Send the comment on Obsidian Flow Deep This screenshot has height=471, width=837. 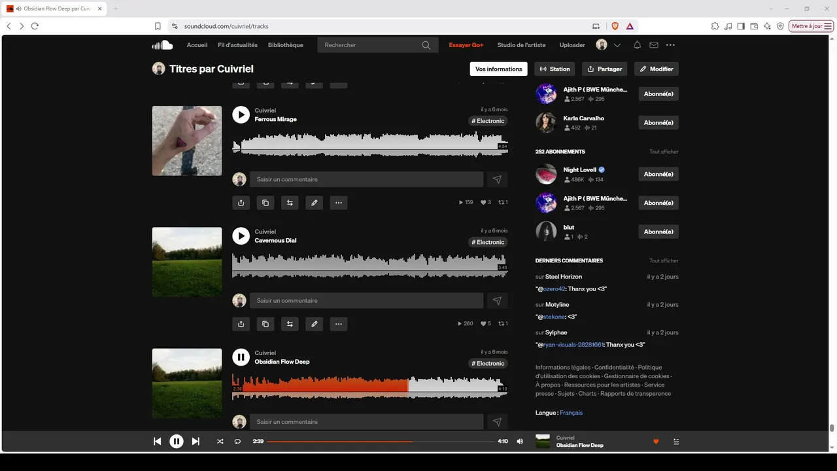click(497, 422)
